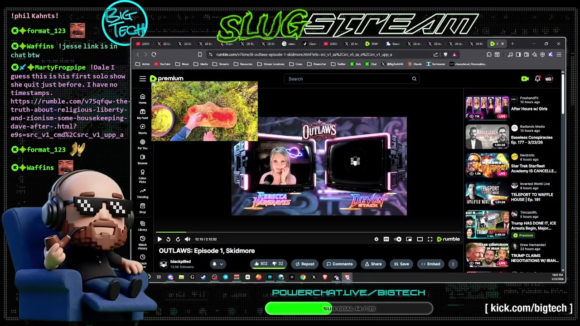Screen dimensions: 580x326
Task: Open the Streams bookmarks folder
Action: coord(221,64)
